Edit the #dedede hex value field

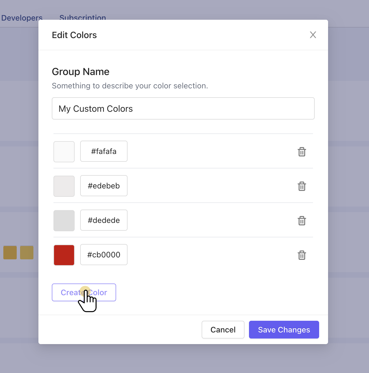click(104, 220)
